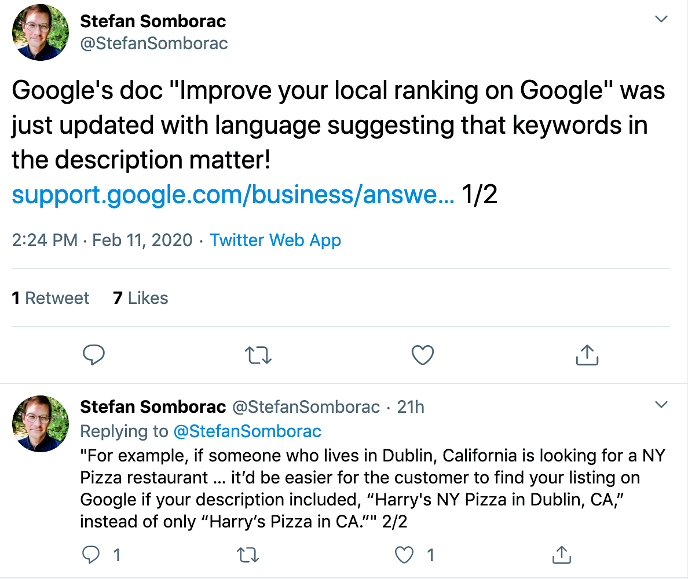Viewport: 688px width, 579px height.
Task: Retweet the main tweet about local ranking
Action: click(x=258, y=356)
